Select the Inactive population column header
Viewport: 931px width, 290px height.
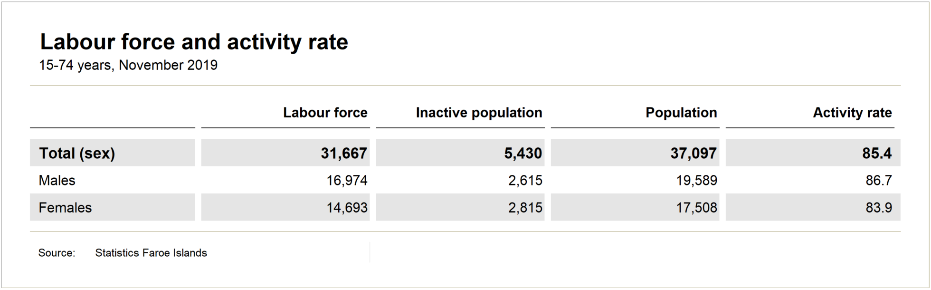click(479, 113)
